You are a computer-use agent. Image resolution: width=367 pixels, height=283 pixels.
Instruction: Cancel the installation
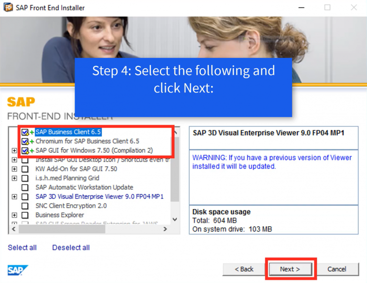pyautogui.click(x=337, y=269)
